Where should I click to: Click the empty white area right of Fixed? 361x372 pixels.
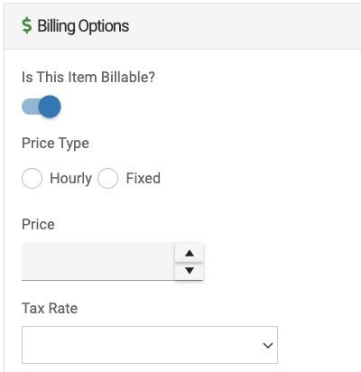[x=259, y=178]
